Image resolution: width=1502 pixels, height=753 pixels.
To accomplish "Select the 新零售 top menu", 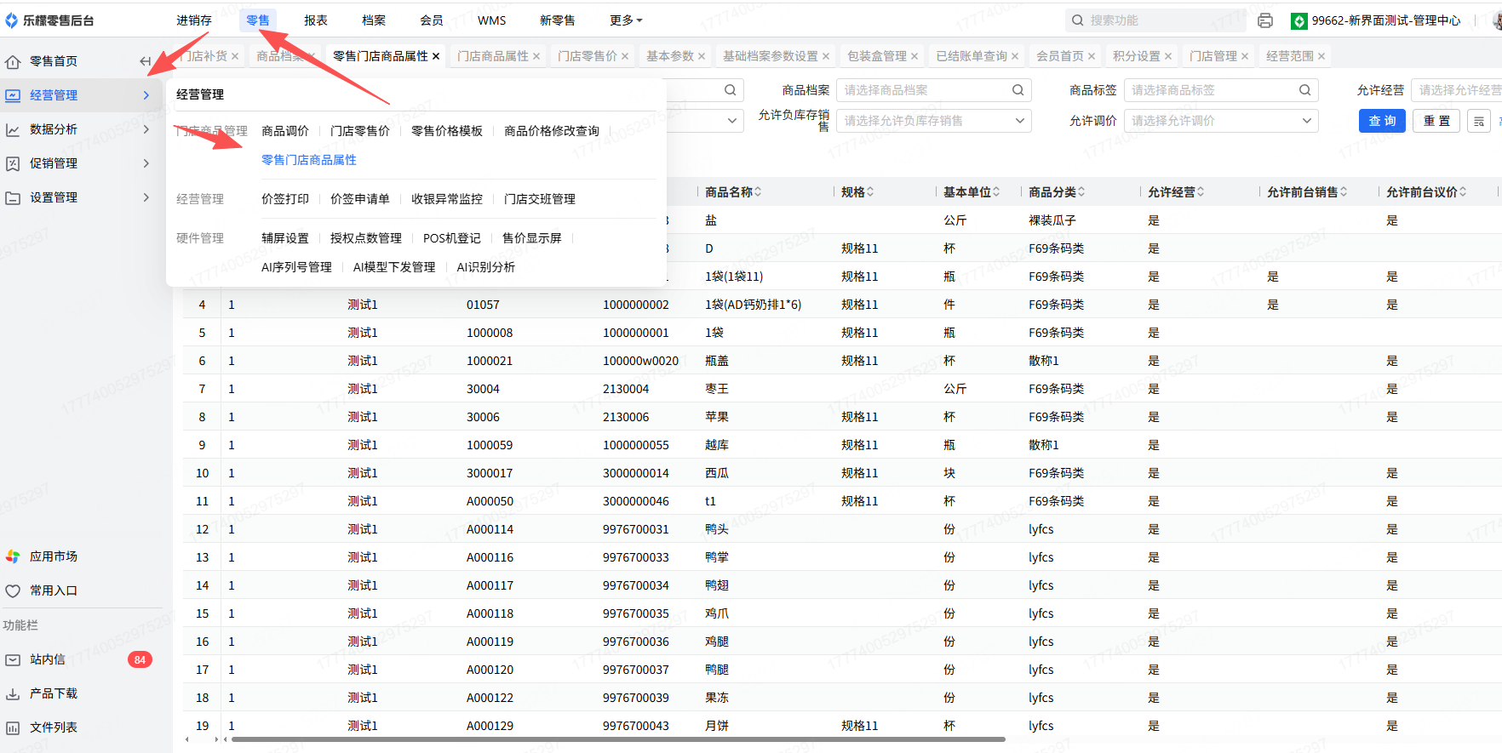I will pos(558,20).
